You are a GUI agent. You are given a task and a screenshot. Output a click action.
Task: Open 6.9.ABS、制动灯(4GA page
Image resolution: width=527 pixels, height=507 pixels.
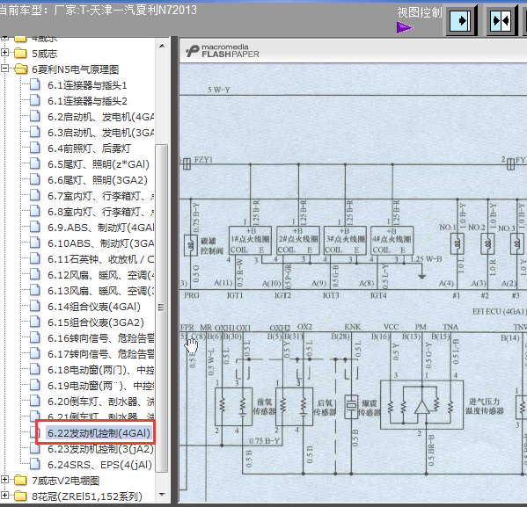pyautogui.click(x=100, y=228)
